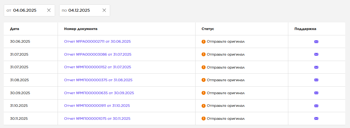Click orange warning status icon for 30.06.2025 row
350x128 pixels.
tap(203, 41)
